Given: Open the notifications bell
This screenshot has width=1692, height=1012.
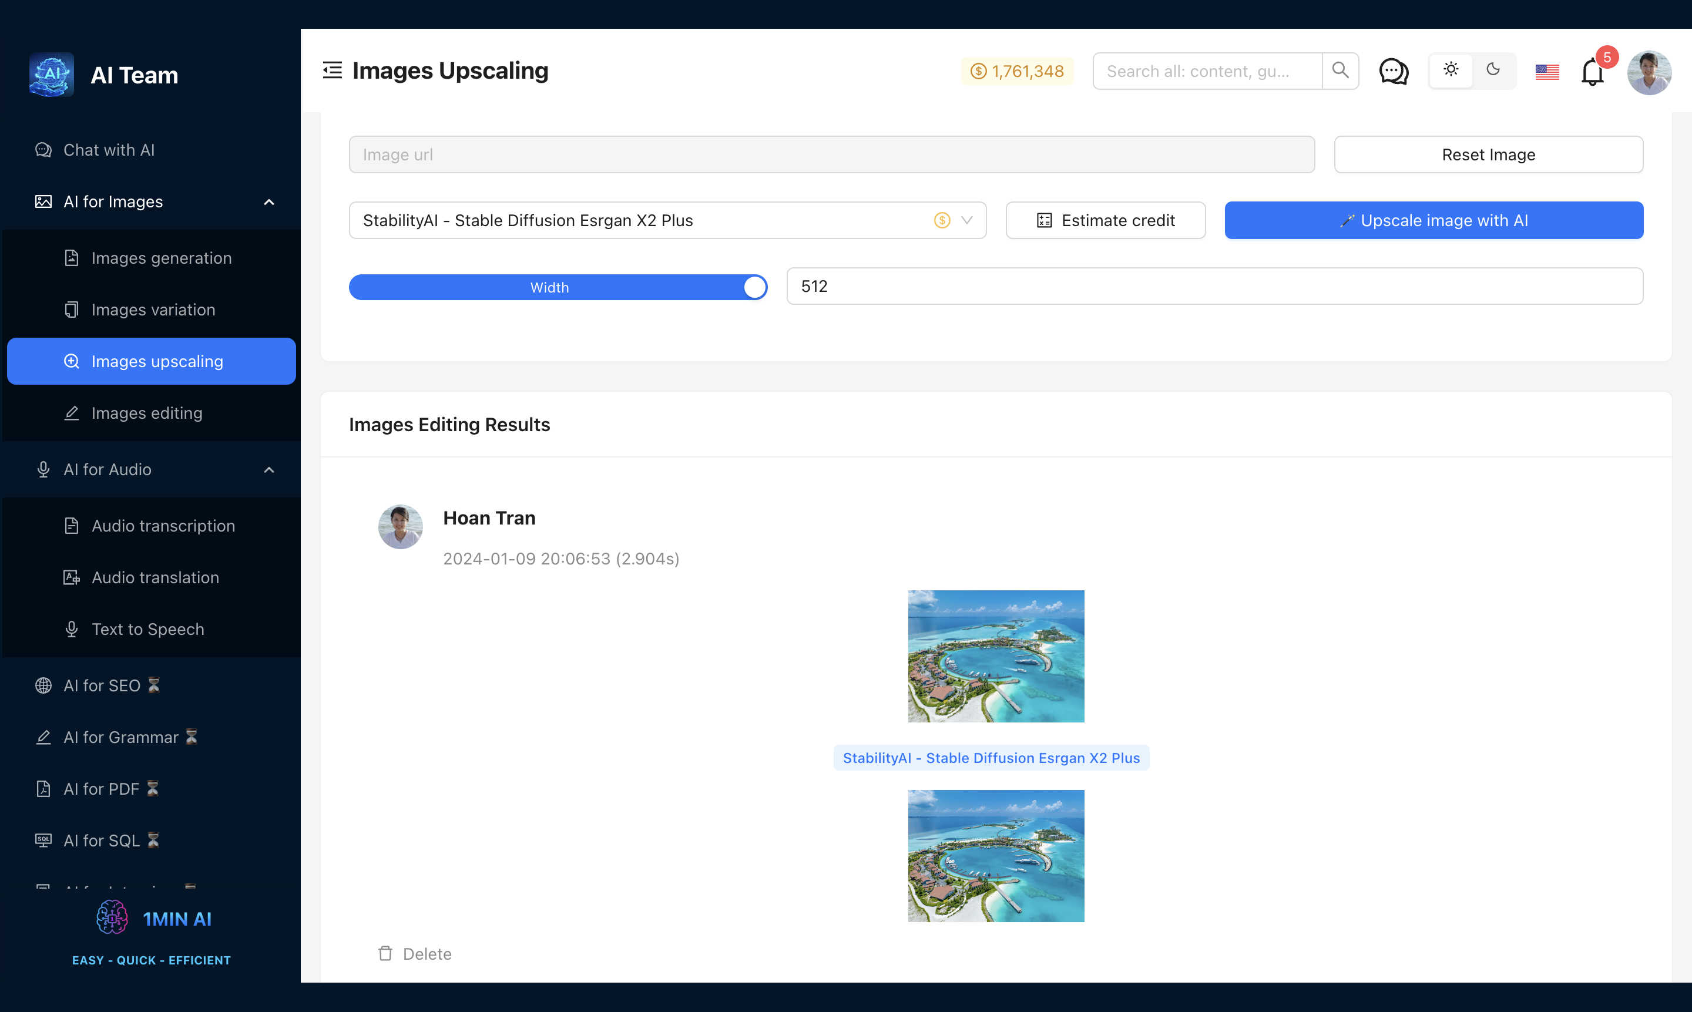Looking at the screenshot, I should tap(1592, 72).
